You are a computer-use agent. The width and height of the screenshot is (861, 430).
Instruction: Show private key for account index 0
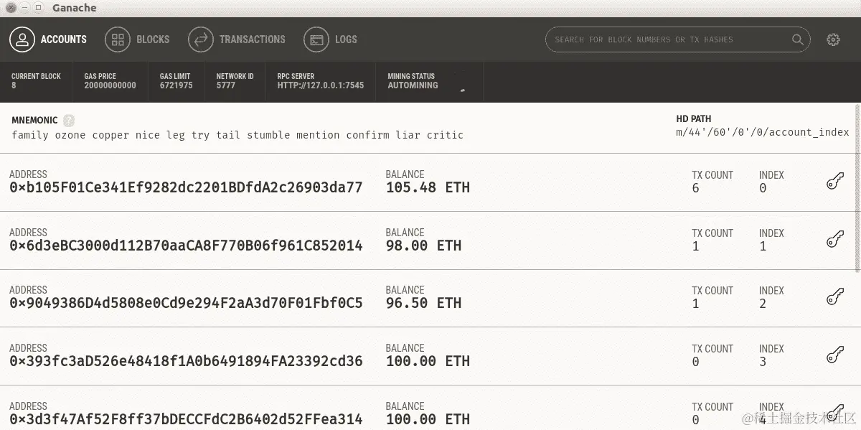pos(834,181)
